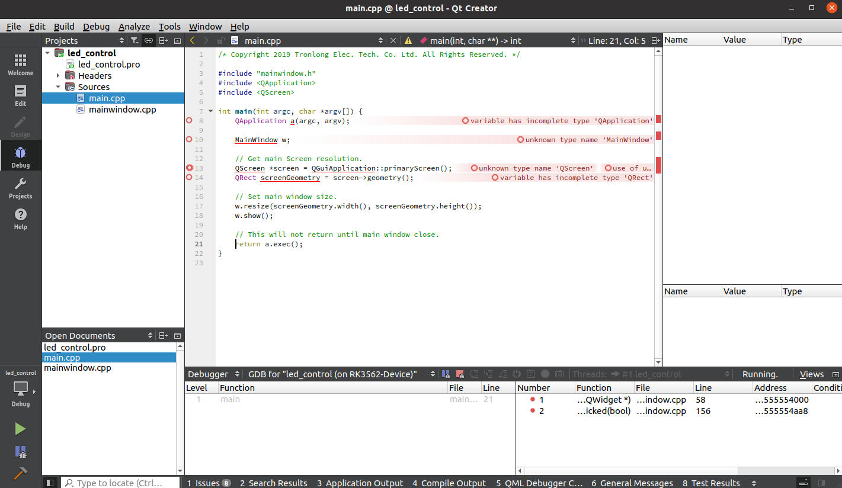This screenshot has width=842, height=488.
Task: Open the Analyze menu
Action: [133, 27]
